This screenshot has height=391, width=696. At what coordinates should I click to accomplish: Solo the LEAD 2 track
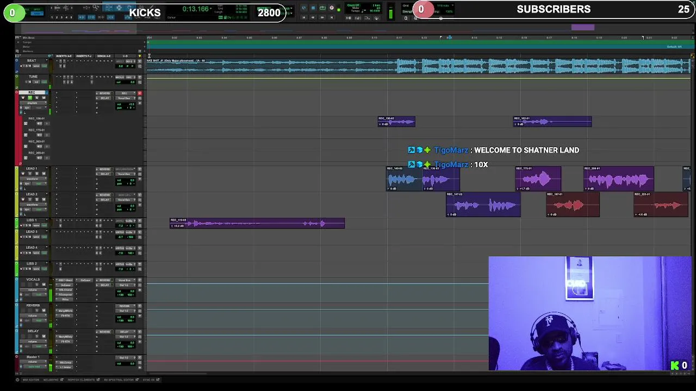pos(37,199)
